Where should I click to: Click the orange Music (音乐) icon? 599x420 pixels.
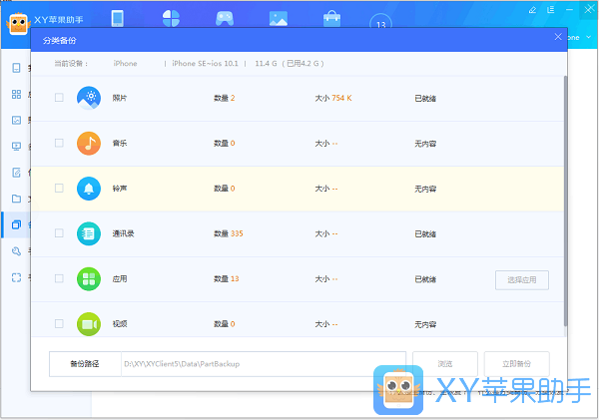(90, 143)
